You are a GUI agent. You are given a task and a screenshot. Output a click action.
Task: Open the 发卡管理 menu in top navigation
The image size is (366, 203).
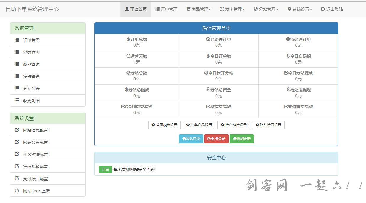point(232,9)
